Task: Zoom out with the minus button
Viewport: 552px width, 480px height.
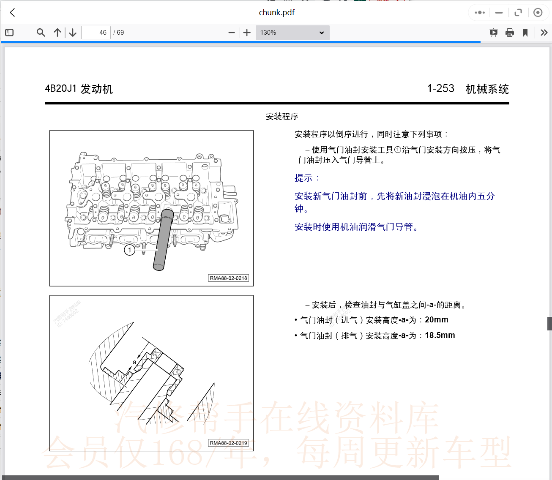Action: 231,32
